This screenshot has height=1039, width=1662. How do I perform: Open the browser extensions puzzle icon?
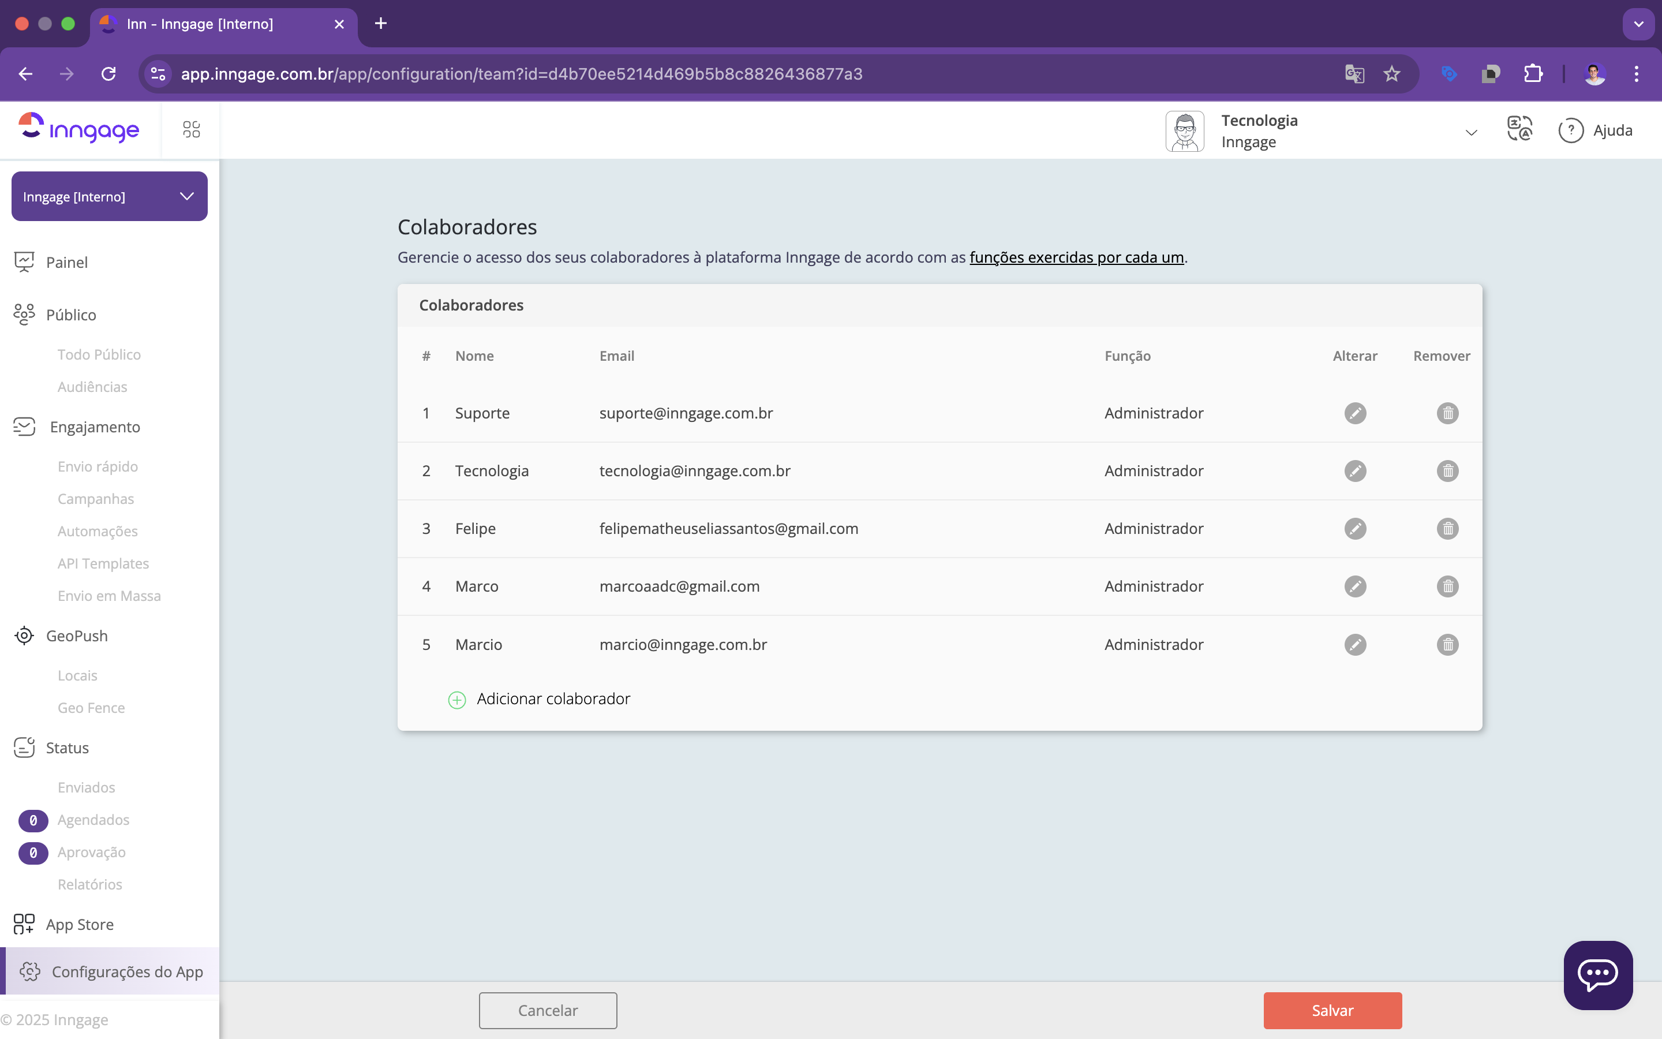pos(1533,73)
